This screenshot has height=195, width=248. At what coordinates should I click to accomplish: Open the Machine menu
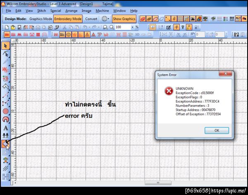point(103,11)
